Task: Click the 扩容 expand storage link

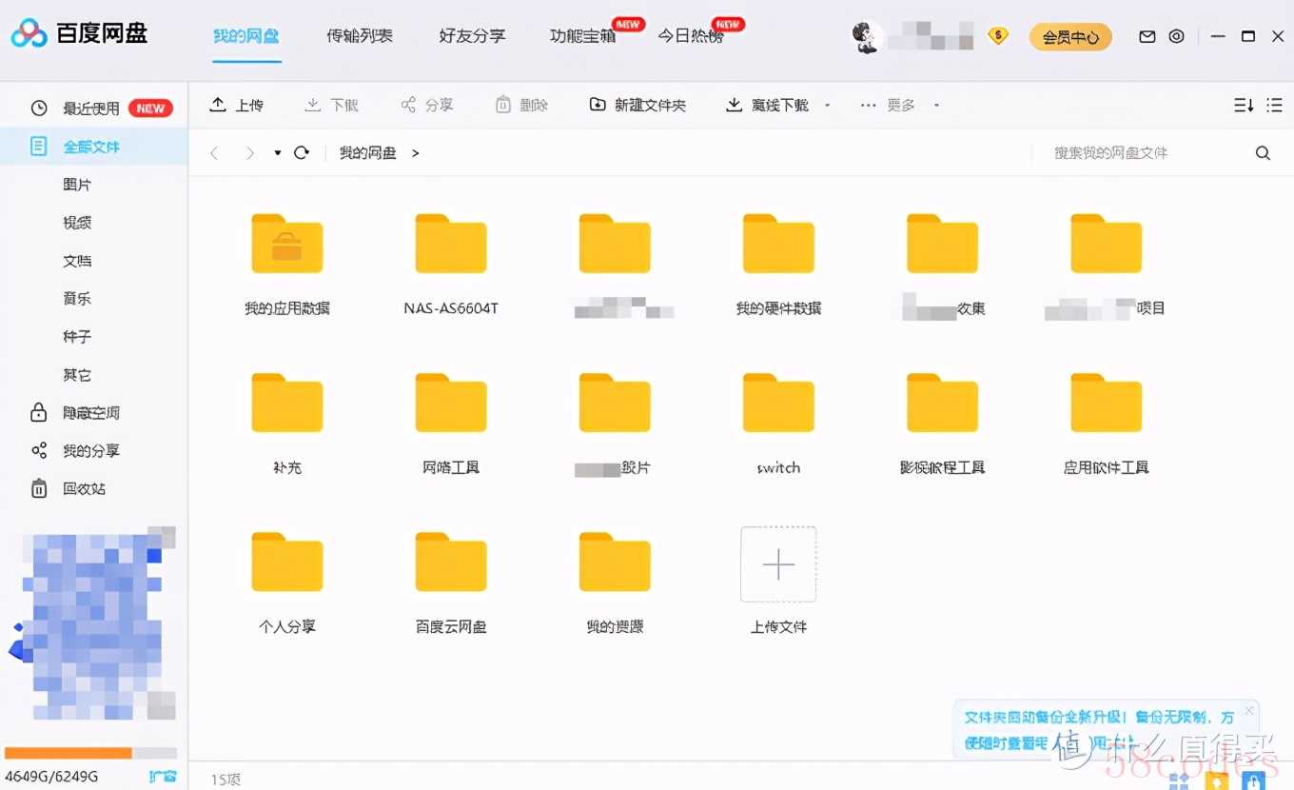Action: (163, 776)
